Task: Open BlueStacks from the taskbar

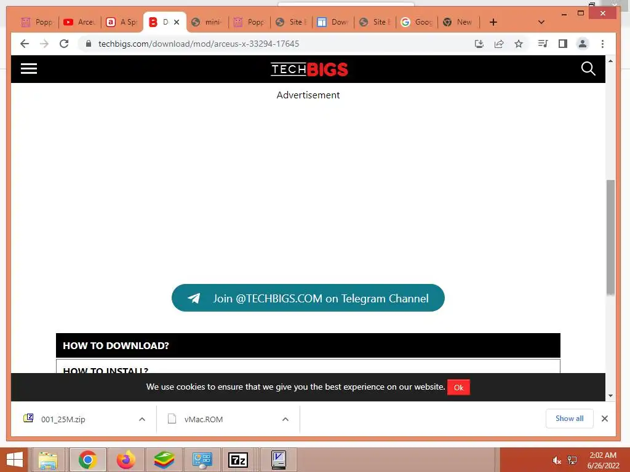Action: [164, 460]
